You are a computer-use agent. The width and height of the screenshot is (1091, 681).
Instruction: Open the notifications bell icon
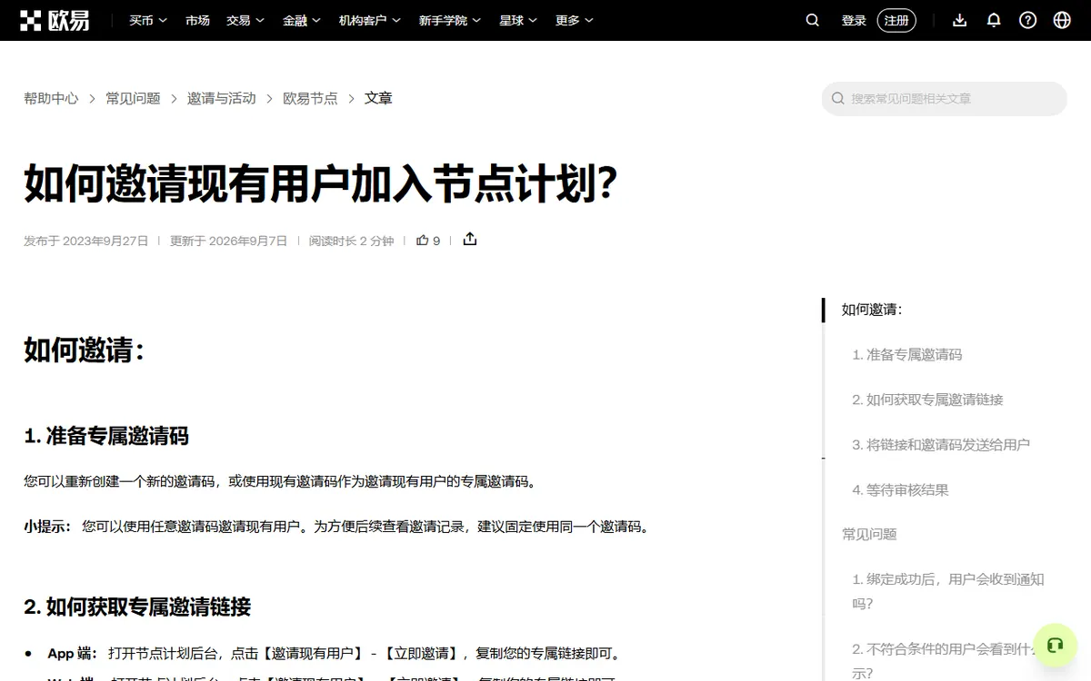tap(994, 20)
